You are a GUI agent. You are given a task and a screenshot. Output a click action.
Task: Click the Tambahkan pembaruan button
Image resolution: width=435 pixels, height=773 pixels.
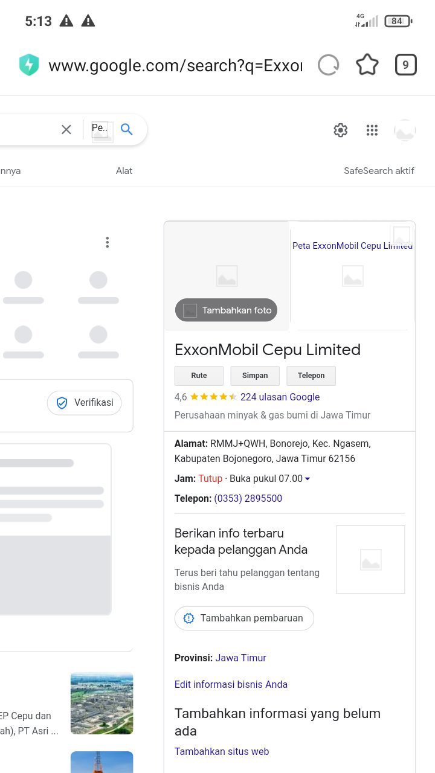244,618
